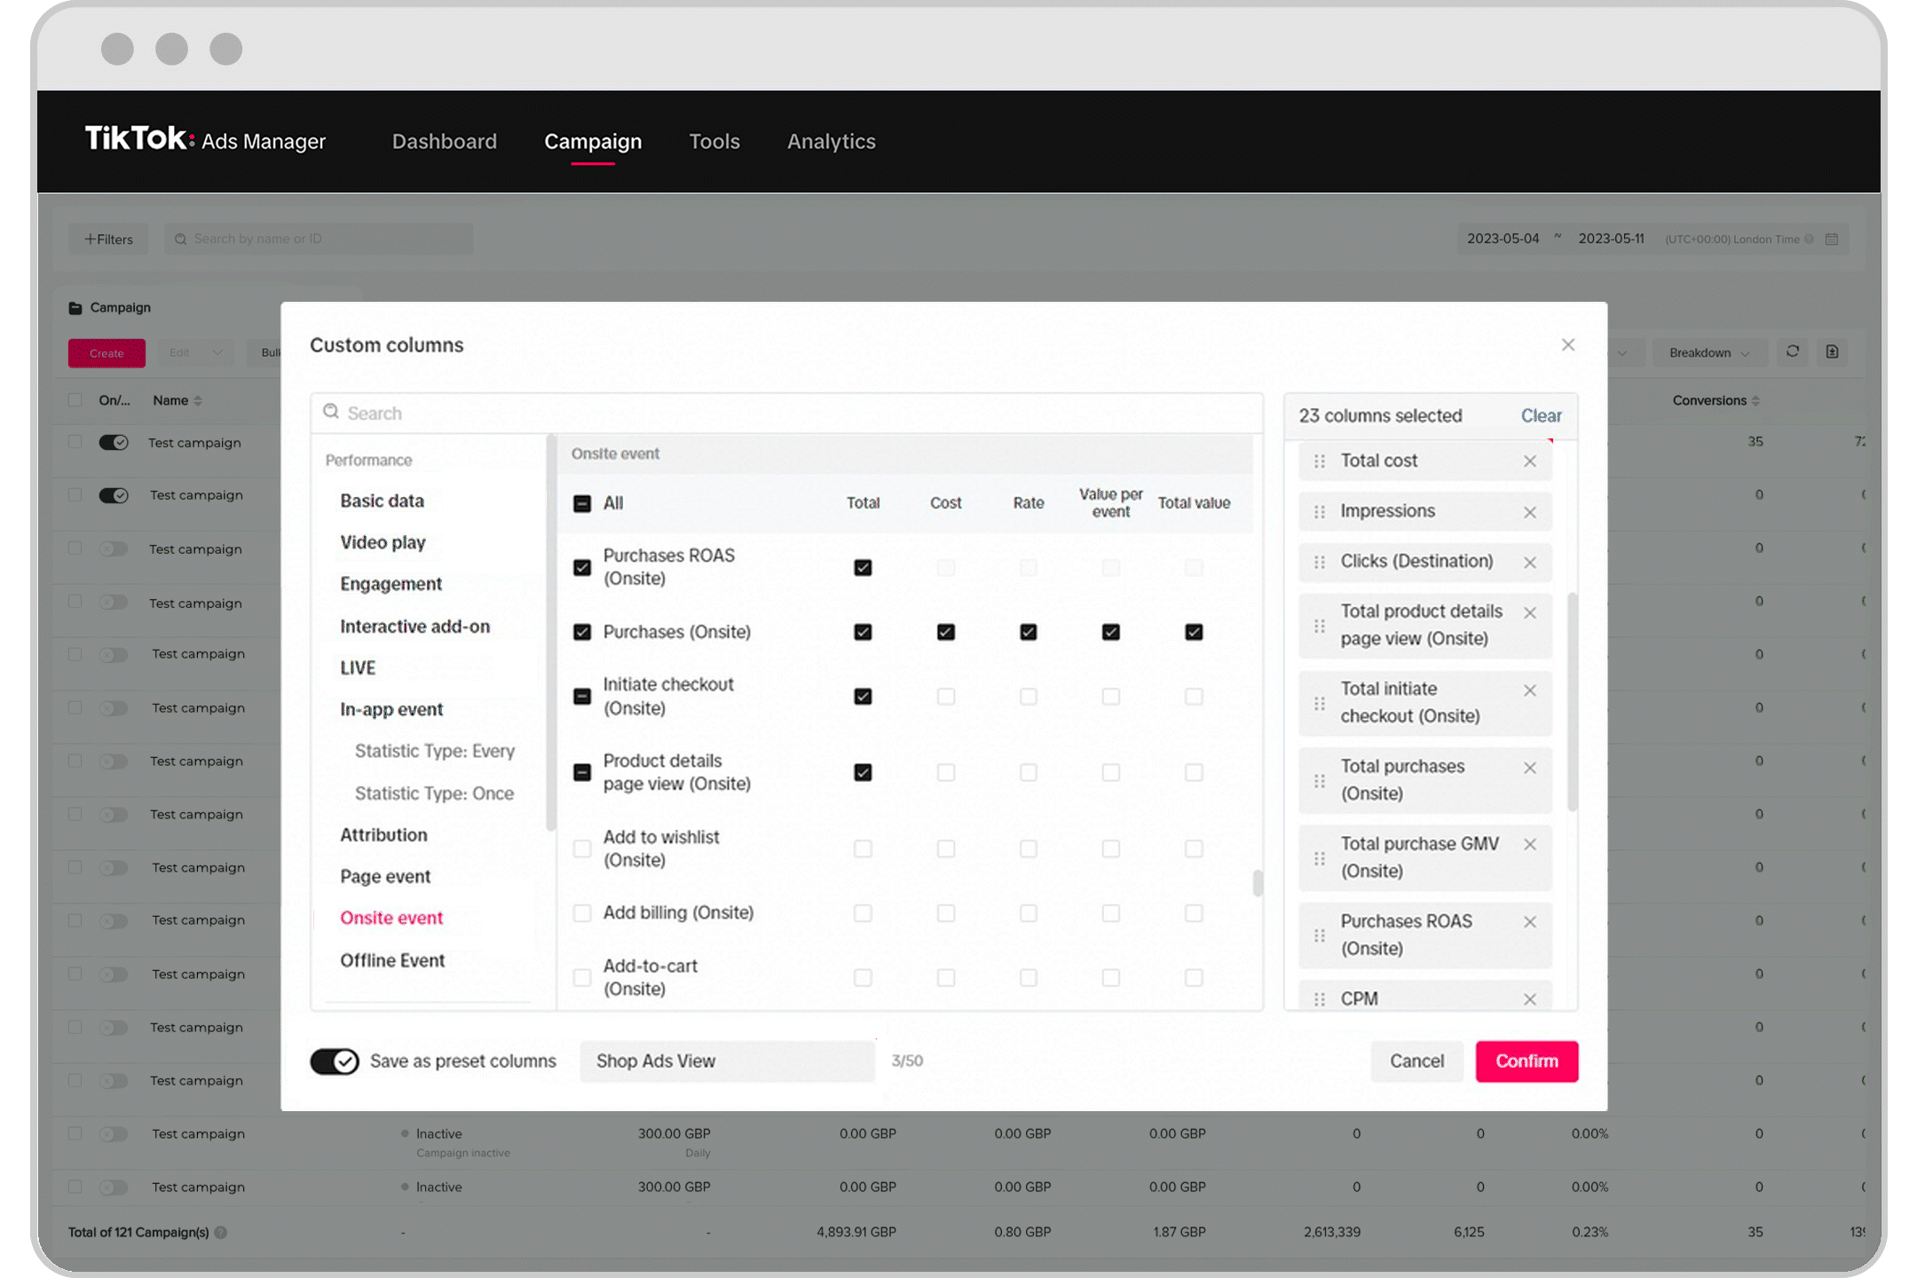Image resolution: width=1917 pixels, height=1278 pixels.
Task: Remove CPM column with X icon
Action: [x=1529, y=999]
